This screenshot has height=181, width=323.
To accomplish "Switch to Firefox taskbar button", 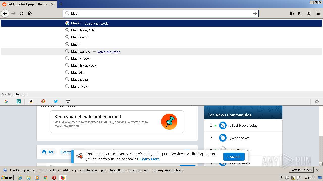I will 63,178.
